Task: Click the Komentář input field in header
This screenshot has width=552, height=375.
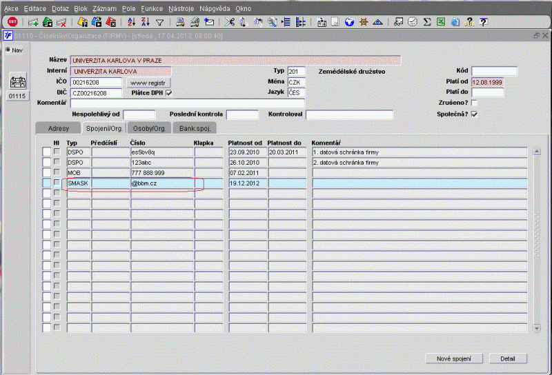Action: click(x=187, y=103)
